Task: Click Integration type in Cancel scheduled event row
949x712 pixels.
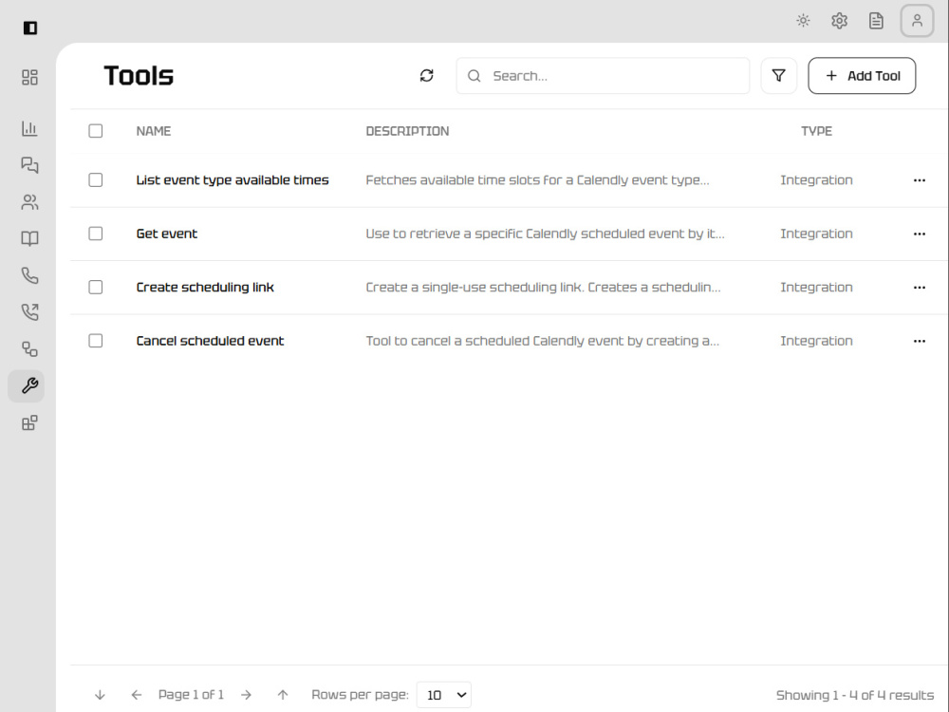Action: click(816, 341)
